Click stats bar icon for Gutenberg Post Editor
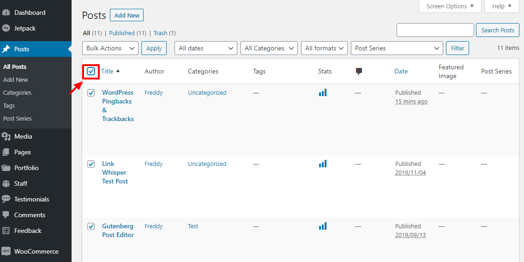The width and height of the screenshot is (524, 262). [x=322, y=226]
